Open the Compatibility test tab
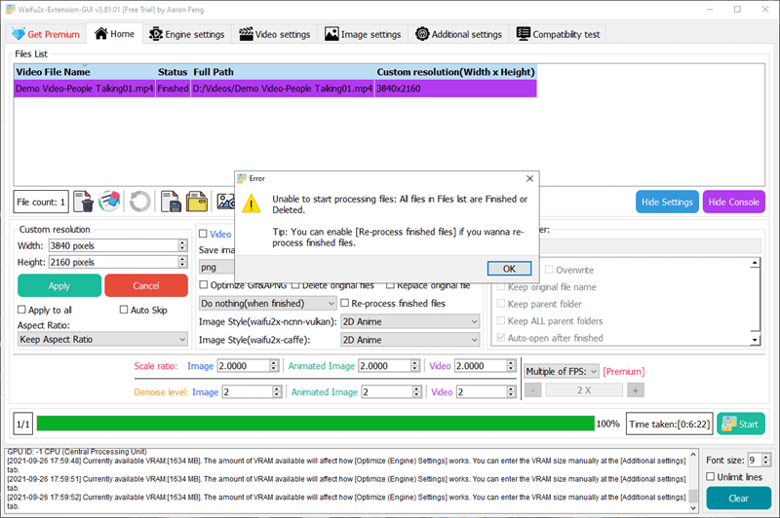Screen dimensions: 780x518 [558, 34]
